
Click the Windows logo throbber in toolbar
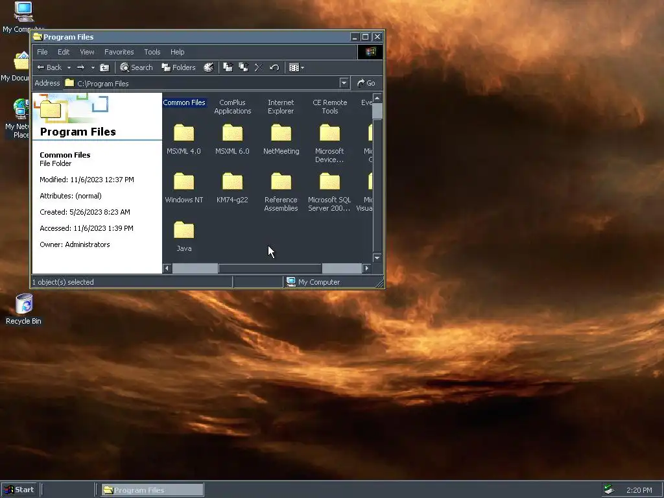coord(370,52)
